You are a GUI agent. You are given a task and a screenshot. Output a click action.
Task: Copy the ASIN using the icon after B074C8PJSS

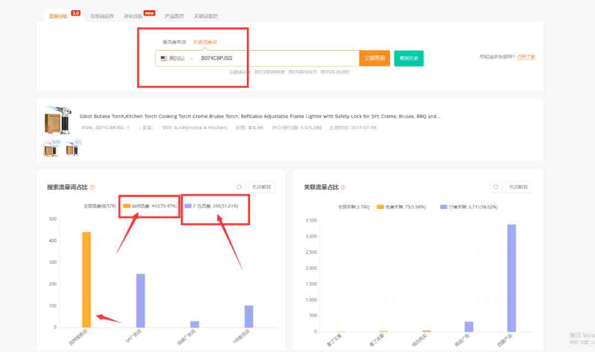click(x=128, y=128)
